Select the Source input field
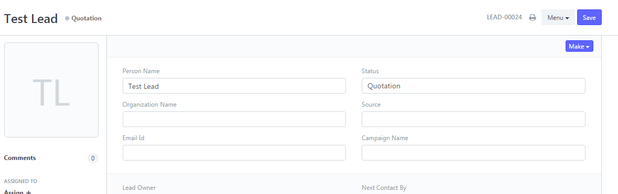618x194 pixels. point(473,119)
